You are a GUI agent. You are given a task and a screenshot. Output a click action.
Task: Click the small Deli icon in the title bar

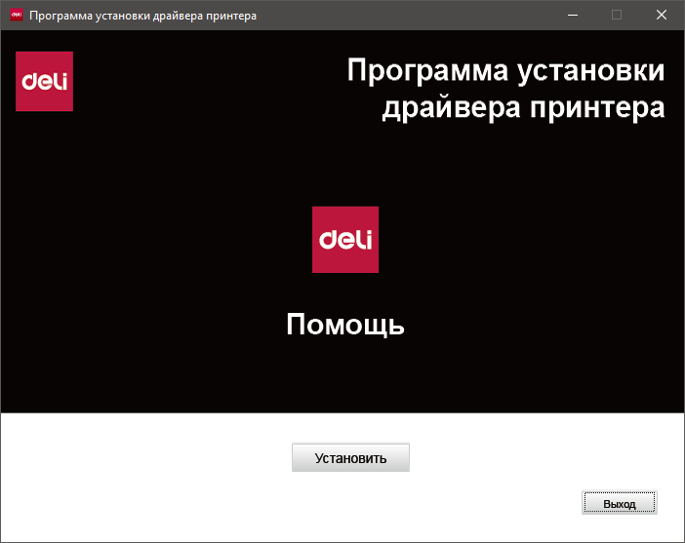point(17,16)
